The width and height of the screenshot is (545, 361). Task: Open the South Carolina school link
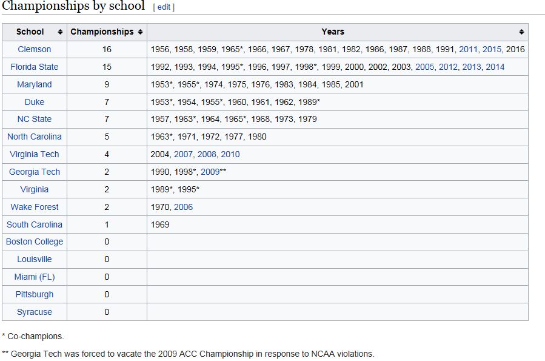pyautogui.click(x=35, y=224)
